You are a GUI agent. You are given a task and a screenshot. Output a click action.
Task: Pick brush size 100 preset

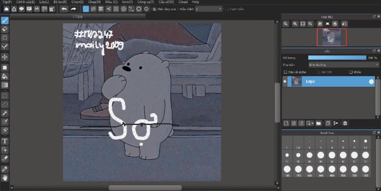[x=287, y=171]
